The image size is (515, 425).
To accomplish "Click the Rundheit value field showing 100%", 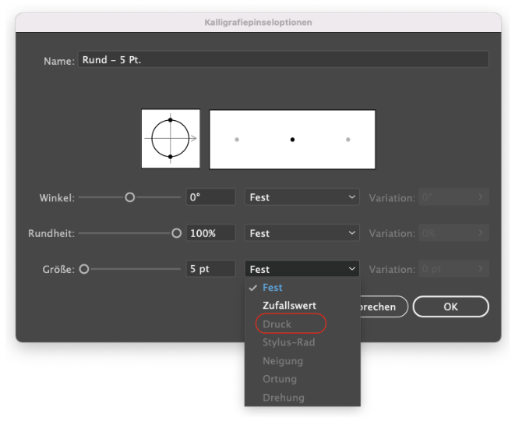I will pyautogui.click(x=210, y=233).
